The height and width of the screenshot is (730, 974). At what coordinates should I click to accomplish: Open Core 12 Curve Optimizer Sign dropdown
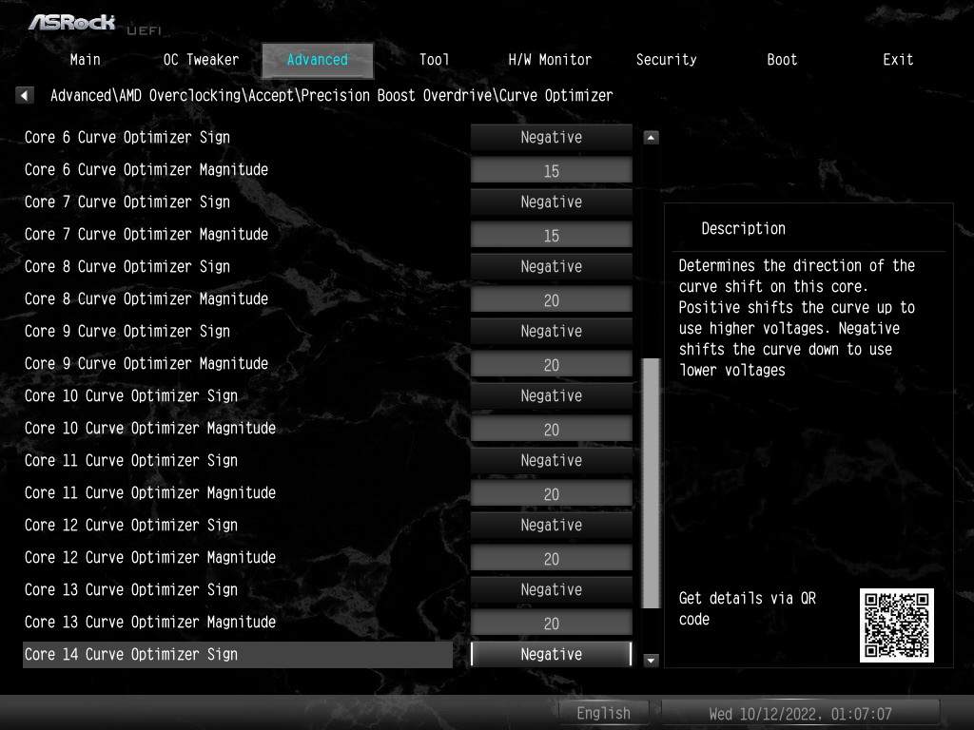pyautogui.click(x=552, y=525)
